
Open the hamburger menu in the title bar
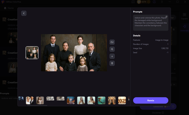162,2
